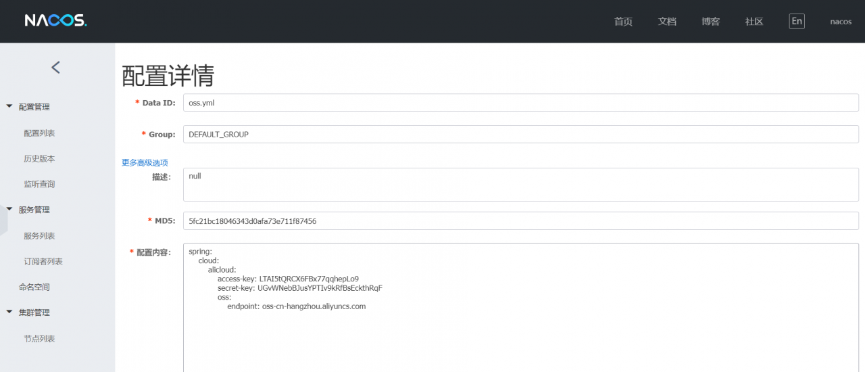Open 文档 in top navigation

(667, 22)
